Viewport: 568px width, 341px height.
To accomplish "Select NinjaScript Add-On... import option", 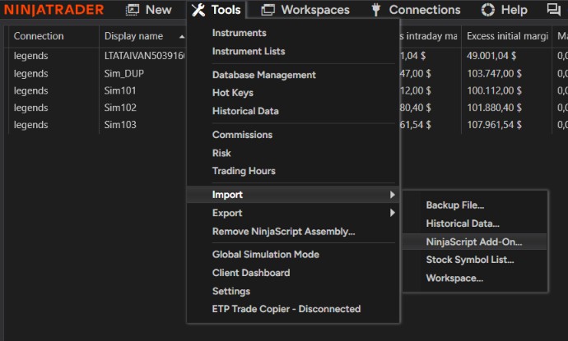I will click(474, 242).
